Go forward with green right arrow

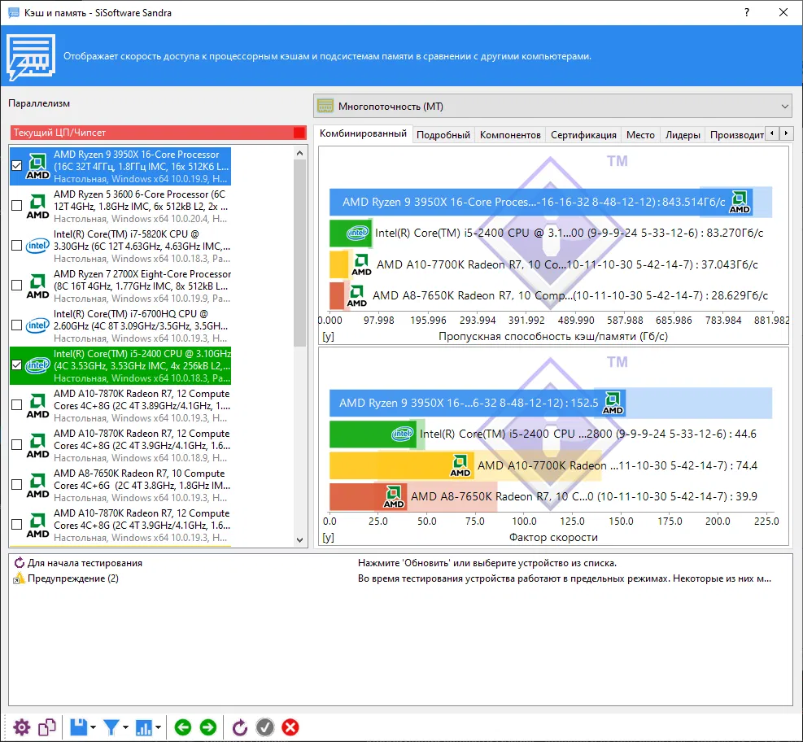208,727
